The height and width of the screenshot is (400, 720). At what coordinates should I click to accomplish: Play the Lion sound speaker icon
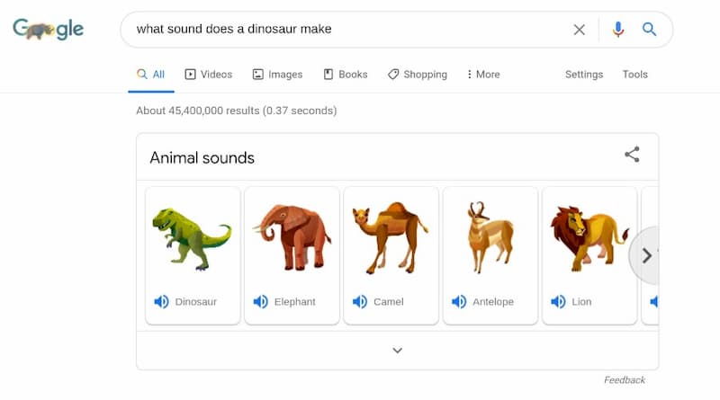coord(558,302)
